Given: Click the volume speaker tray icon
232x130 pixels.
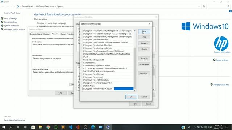Looking at the screenshot, I should pyautogui.click(x=206, y=127).
